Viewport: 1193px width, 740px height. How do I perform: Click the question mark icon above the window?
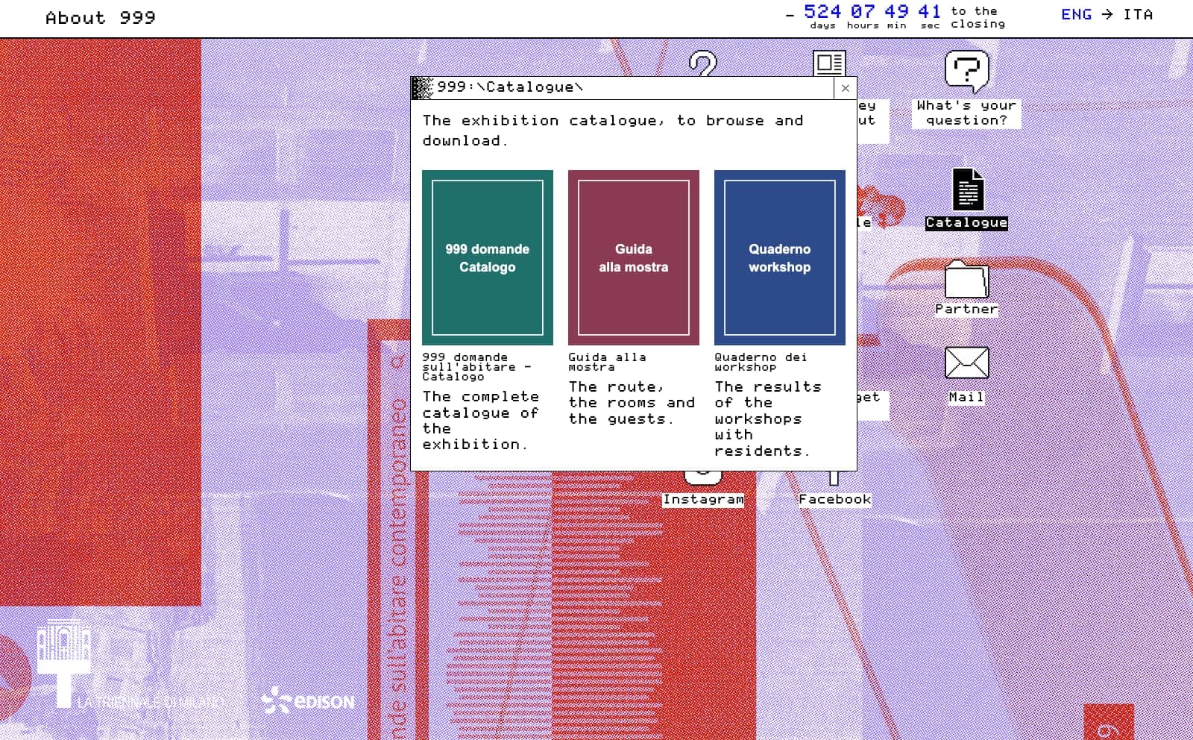(702, 63)
